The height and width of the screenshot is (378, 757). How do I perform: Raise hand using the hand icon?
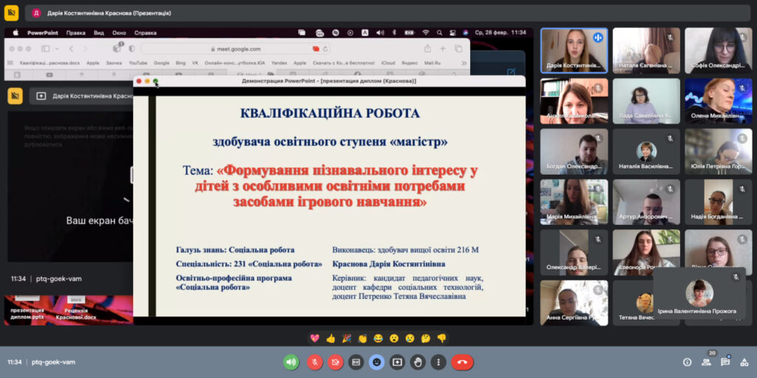tap(418, 362)
